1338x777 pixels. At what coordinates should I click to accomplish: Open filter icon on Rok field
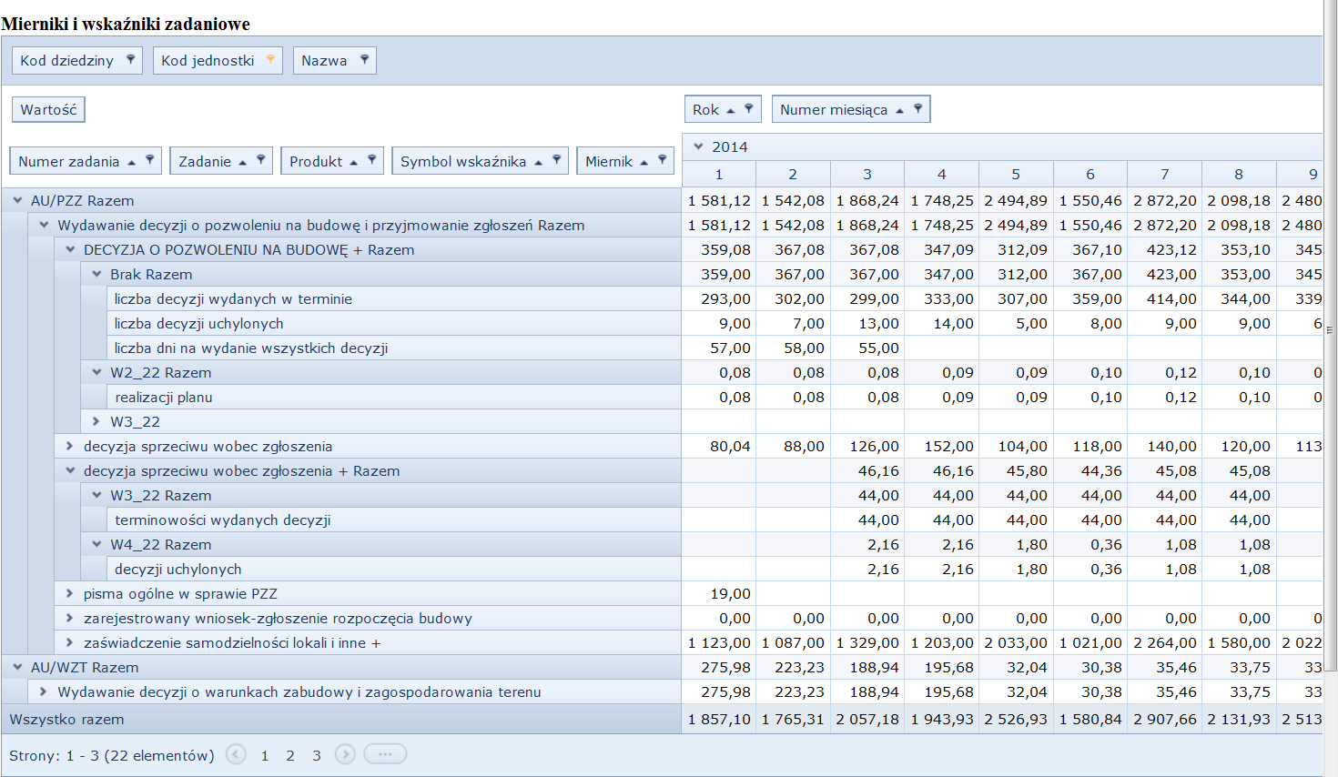pos(748,108)
